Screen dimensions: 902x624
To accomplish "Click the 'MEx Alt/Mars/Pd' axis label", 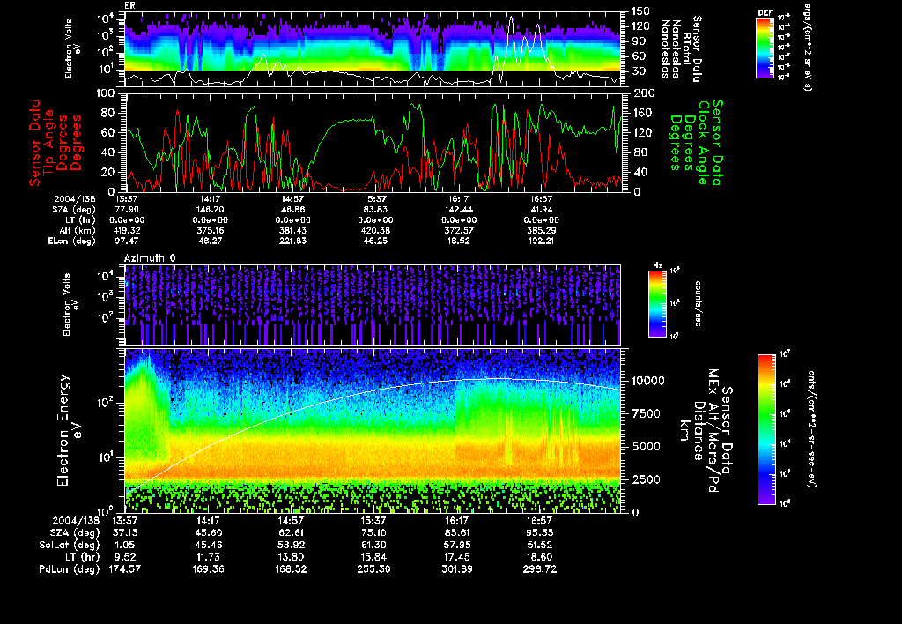I will click(713, 431).
